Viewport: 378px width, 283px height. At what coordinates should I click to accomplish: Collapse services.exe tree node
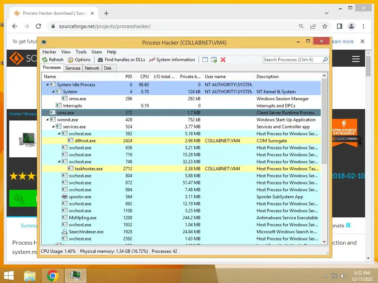tap(53, 126)
